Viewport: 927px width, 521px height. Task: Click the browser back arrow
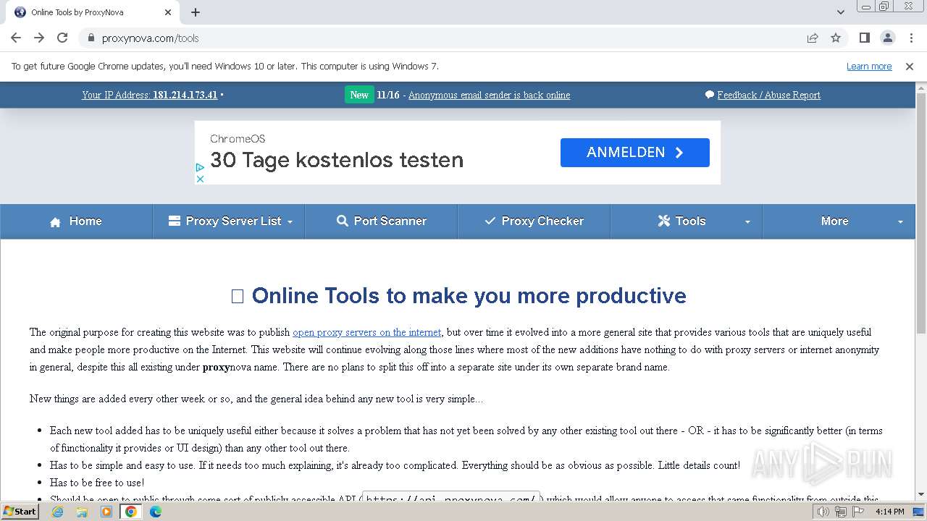coord(16,38)
